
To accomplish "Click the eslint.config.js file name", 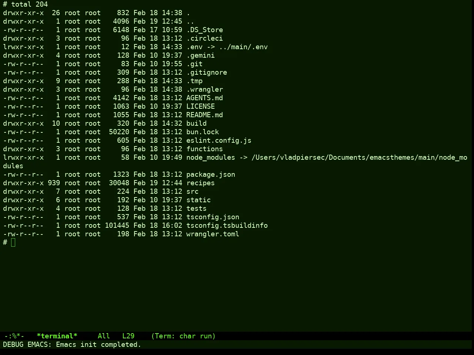I will pyautogui.click(x=219, y=140).
